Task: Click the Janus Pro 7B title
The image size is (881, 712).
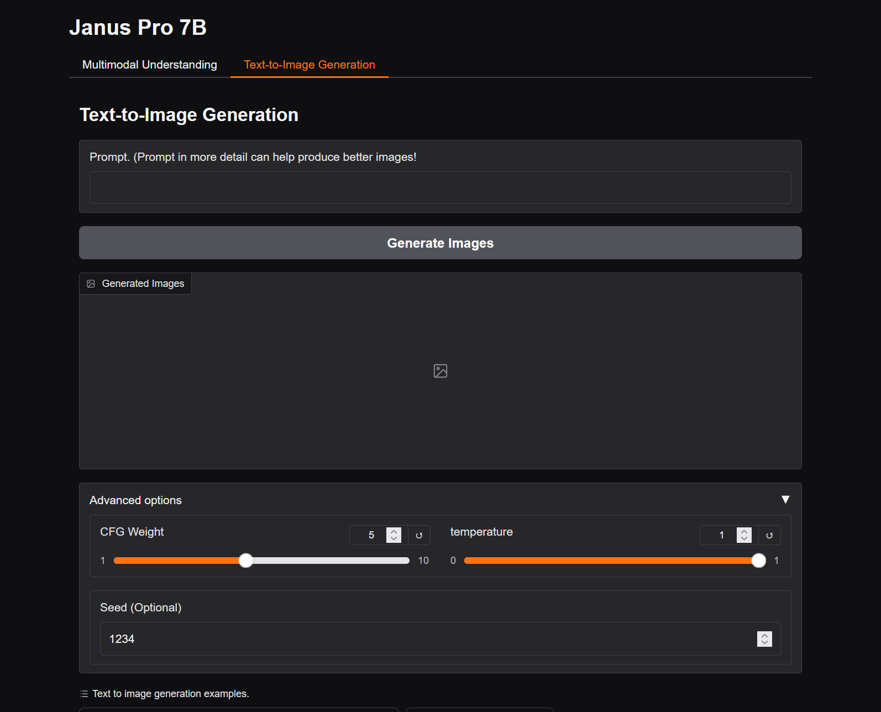Action: click(138, 28)
